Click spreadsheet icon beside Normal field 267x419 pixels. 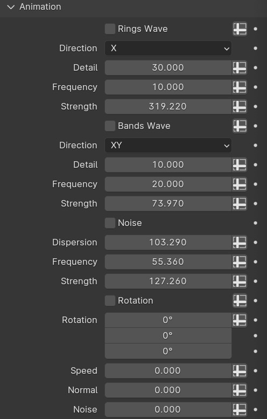240,390
